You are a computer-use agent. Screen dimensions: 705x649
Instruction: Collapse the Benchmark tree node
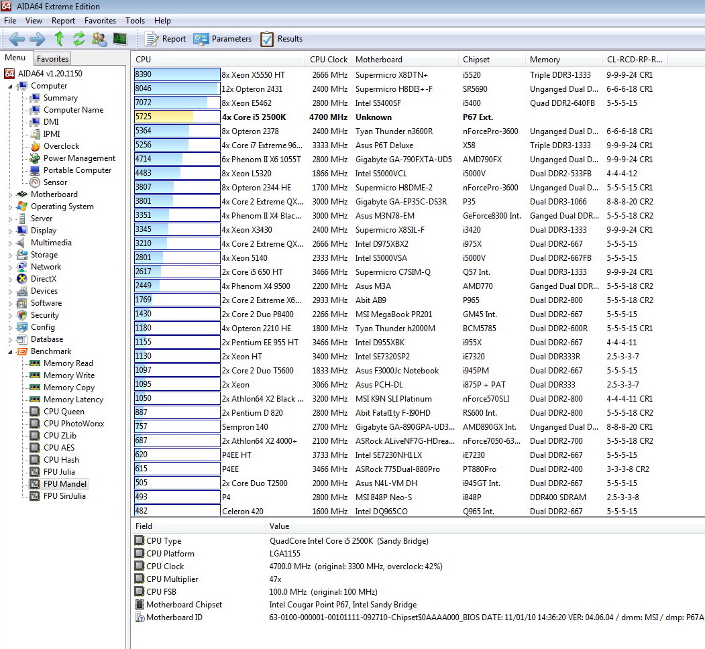pos(10,352)
